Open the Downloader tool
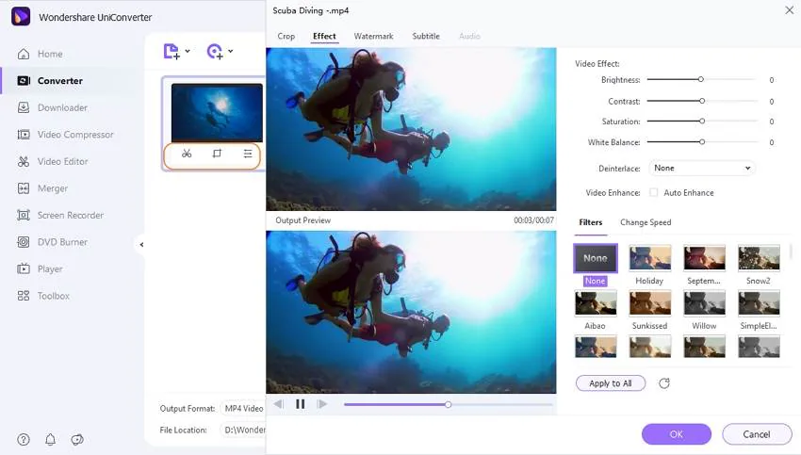The image size is (801, 455). click(52, 107)
